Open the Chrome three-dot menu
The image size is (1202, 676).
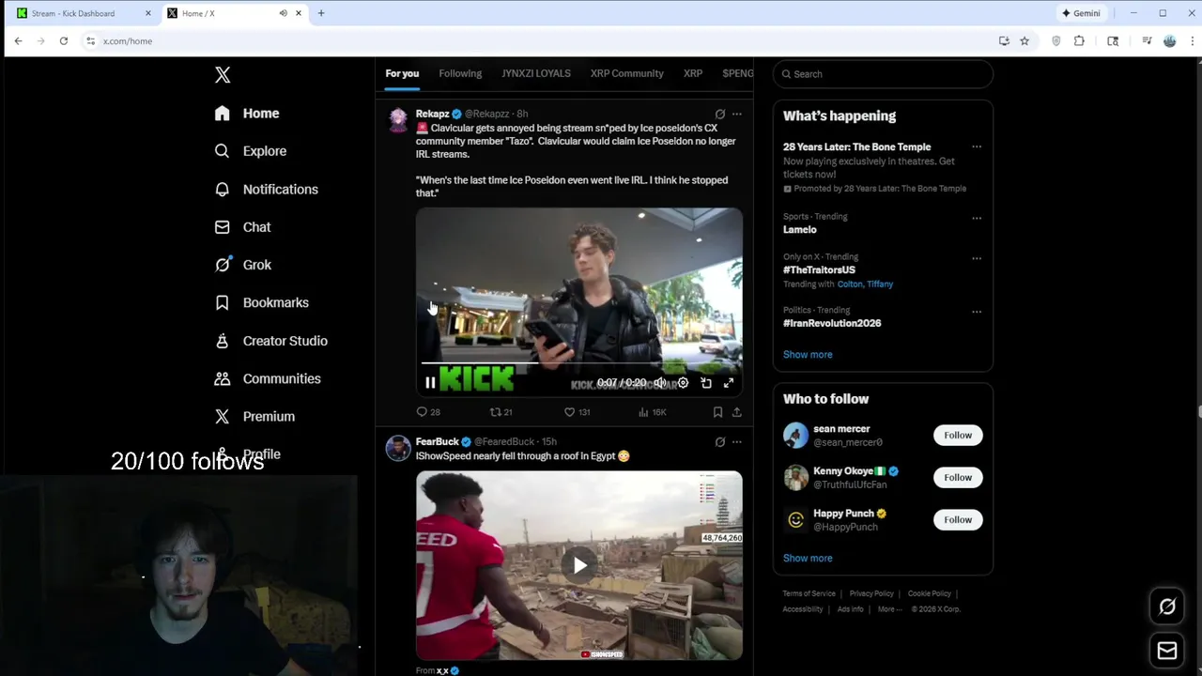click(1193, 41)
